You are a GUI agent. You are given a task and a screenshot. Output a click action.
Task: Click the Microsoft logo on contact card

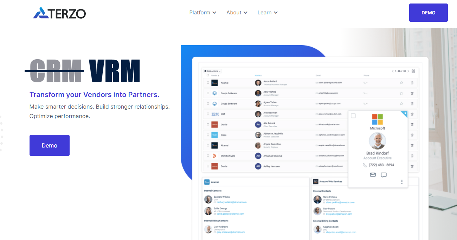tap(378, 119)
